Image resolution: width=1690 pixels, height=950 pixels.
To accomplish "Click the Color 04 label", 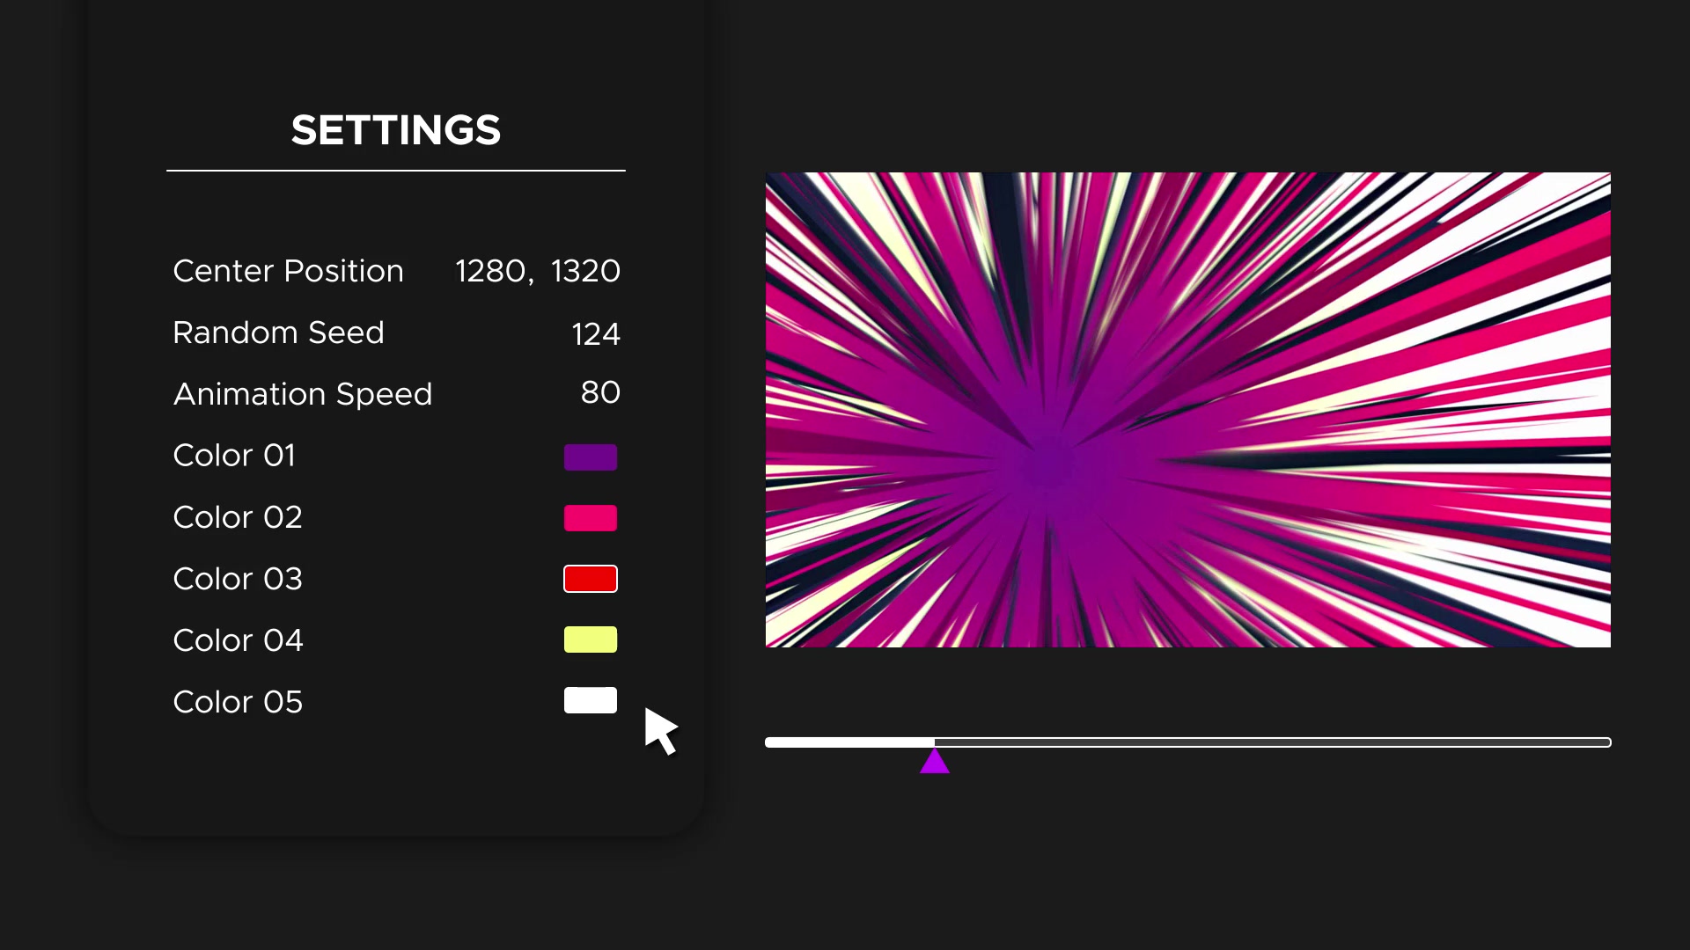I will tap(239, 640).
